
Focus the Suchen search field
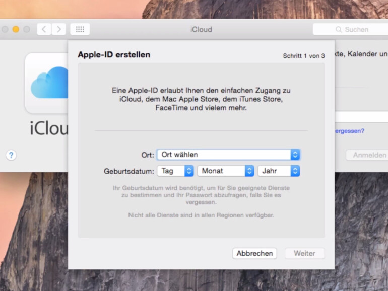click(x=350, y=29)
